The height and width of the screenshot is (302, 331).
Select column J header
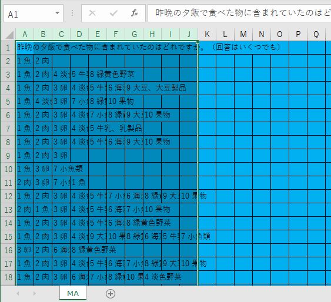pyautogui.click(x=189, y=34)
